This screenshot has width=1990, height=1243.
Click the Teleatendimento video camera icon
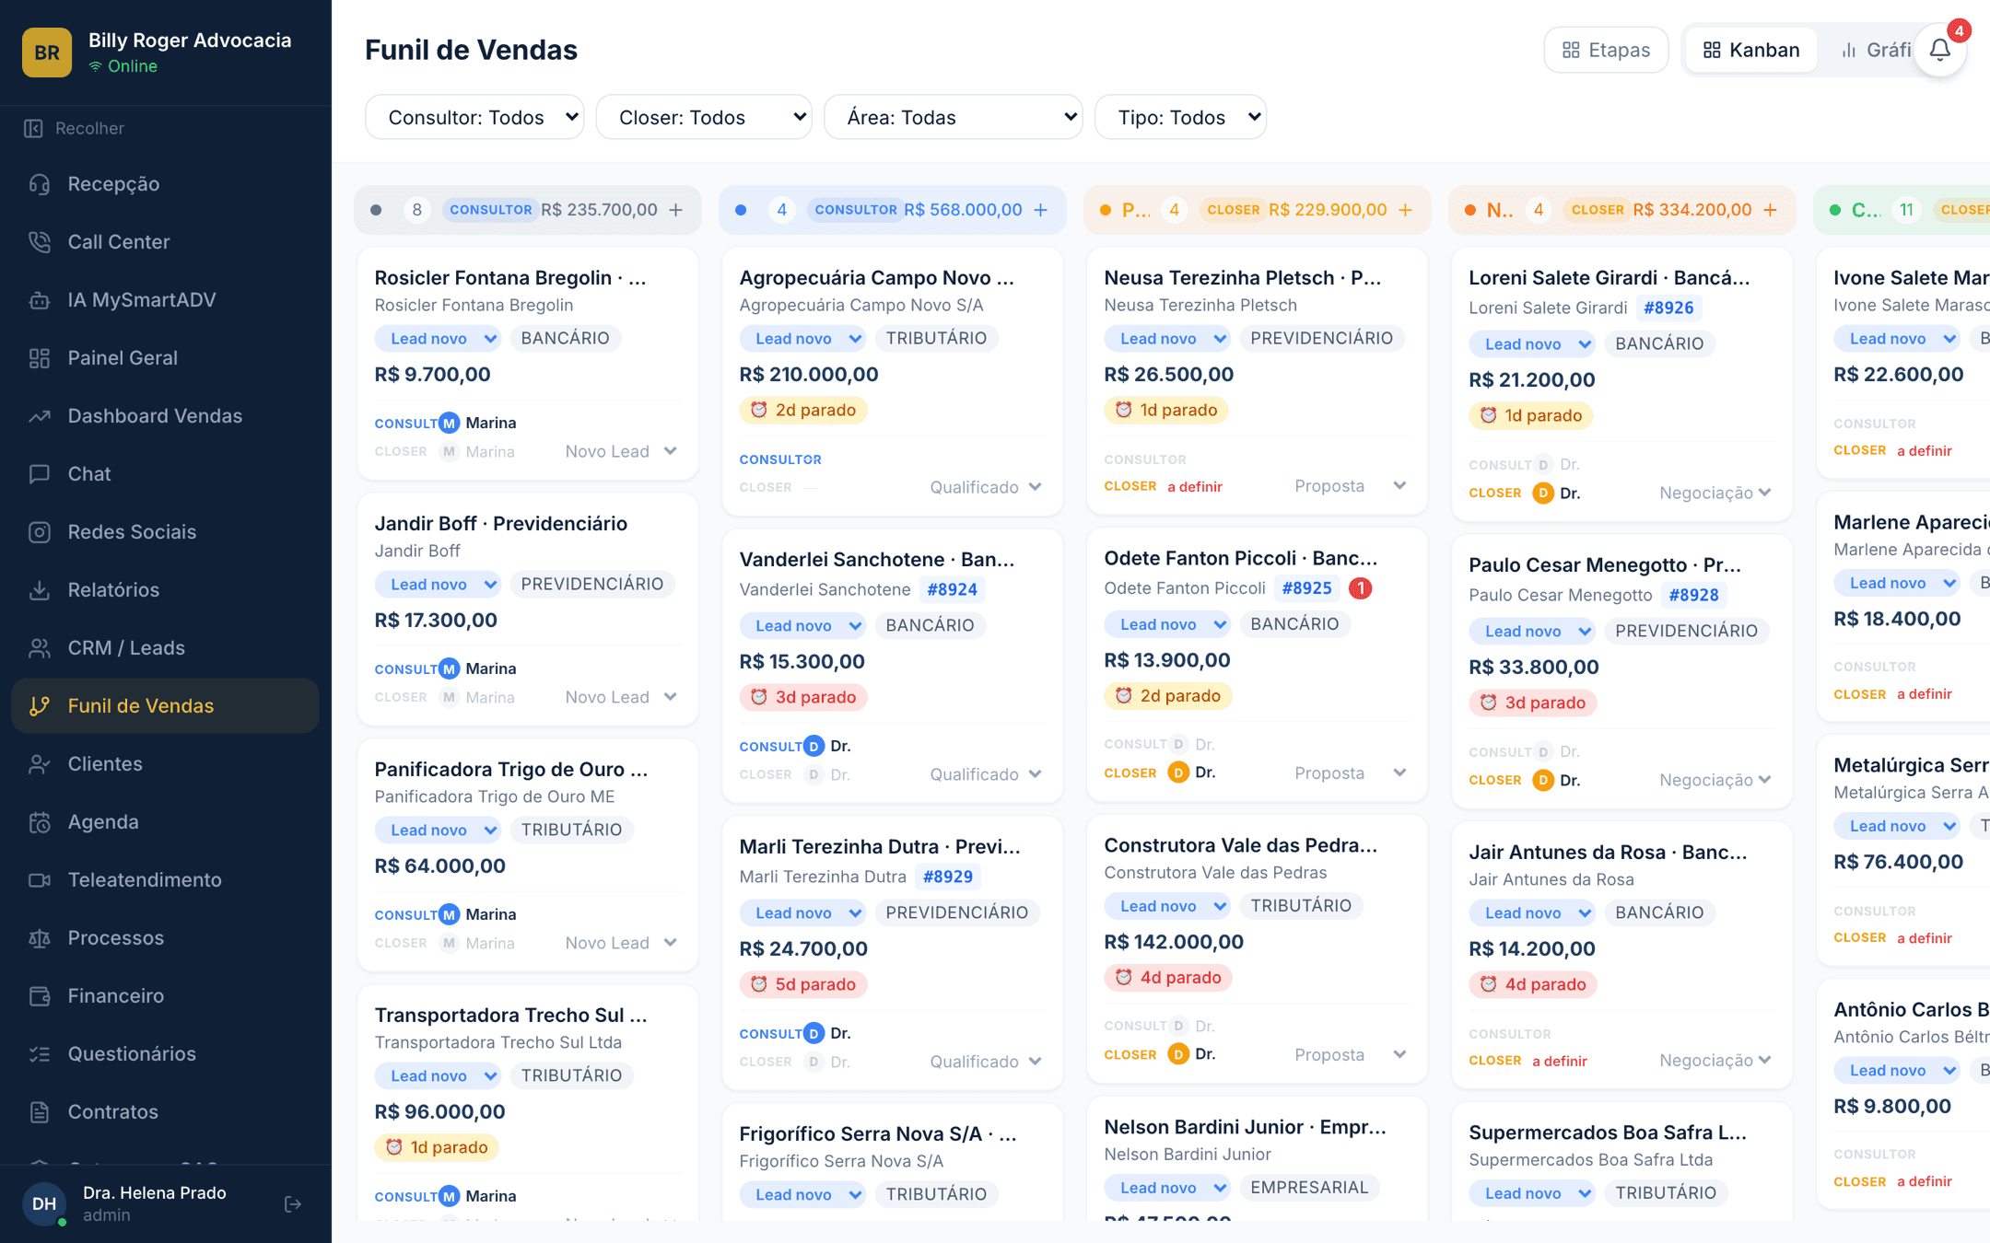(40, 880)
